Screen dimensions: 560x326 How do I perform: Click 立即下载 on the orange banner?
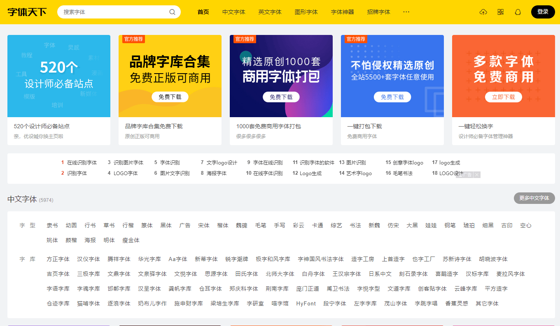[503, 97]
